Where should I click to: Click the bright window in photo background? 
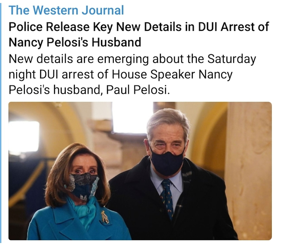[x=24, y=136]
